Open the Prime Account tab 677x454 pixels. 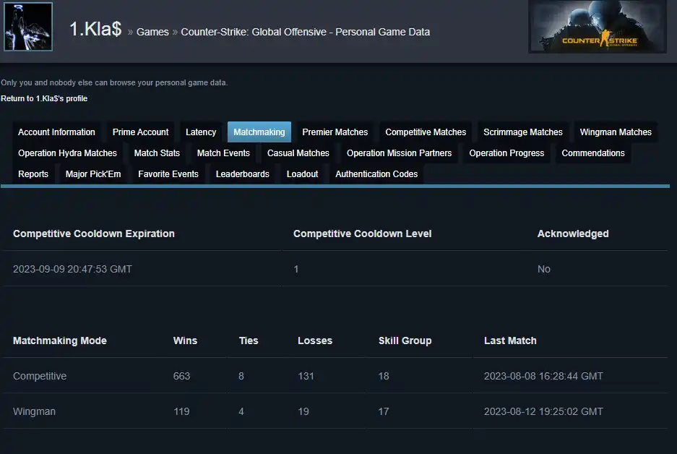point(140,132)
